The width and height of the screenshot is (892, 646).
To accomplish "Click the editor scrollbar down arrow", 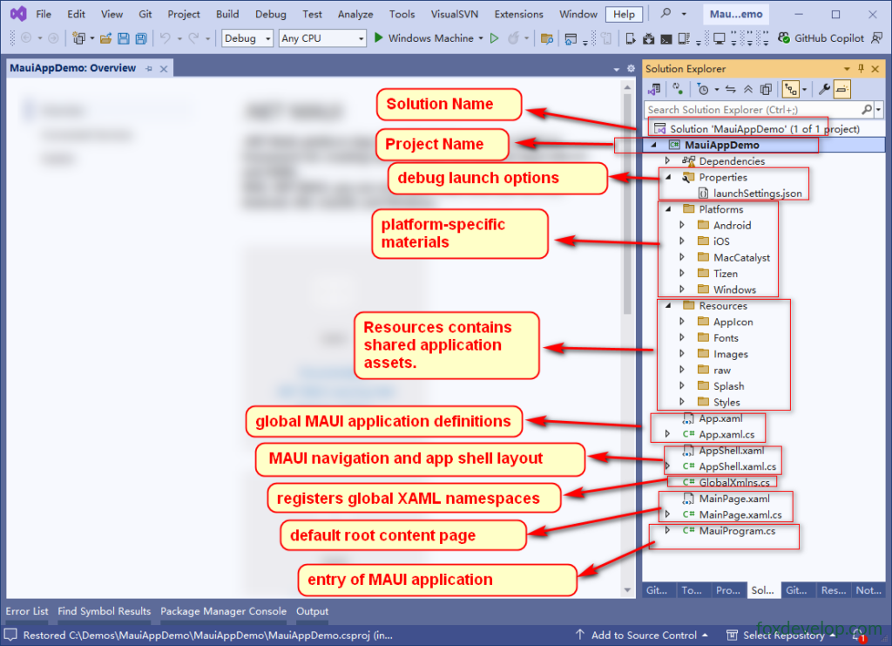I will point(627,590).
